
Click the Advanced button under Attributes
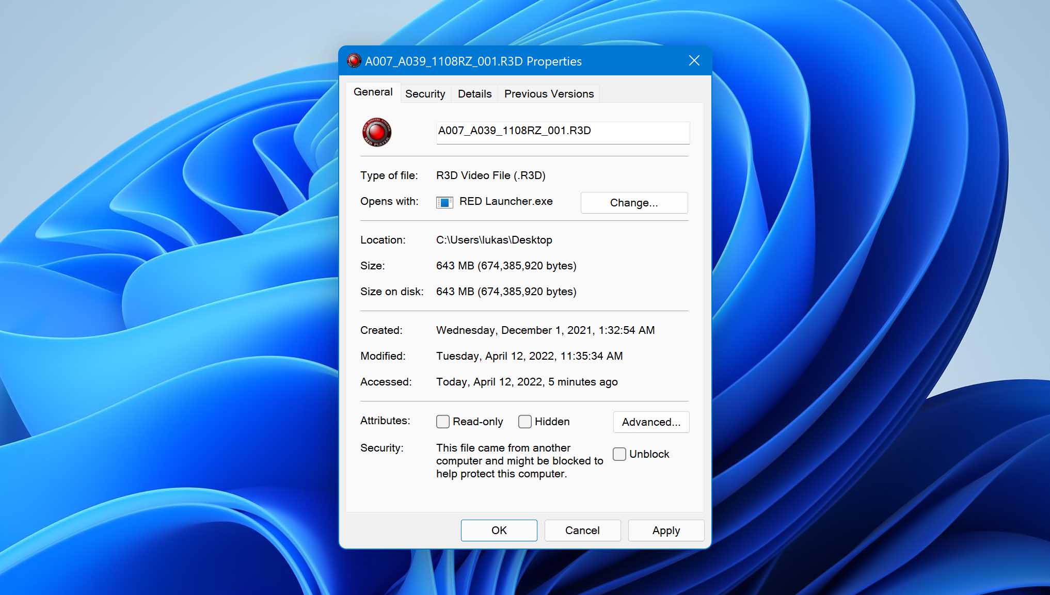tap(649, 422)
